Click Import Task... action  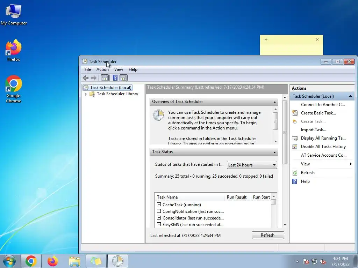pos(314,130)
